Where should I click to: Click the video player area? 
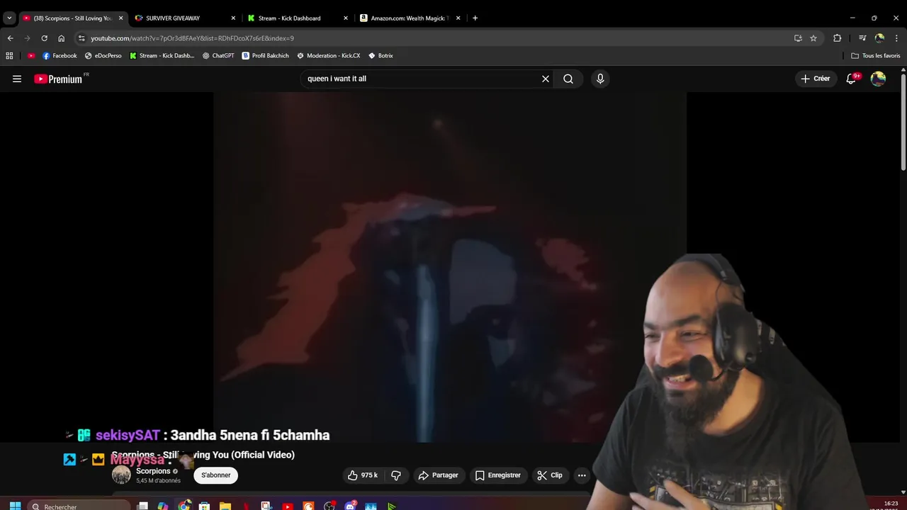click(x=450, y=268)
